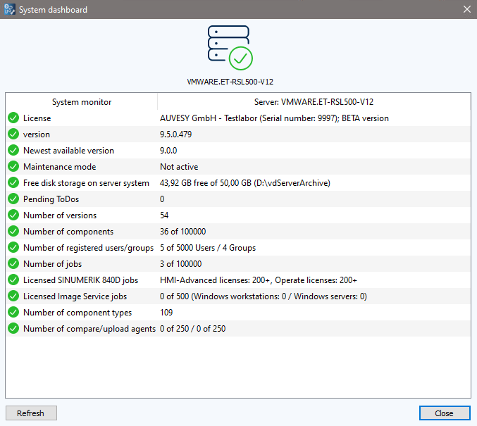This screenshot has height=426, width=477.
Task: Click the large server status icon at top
Action: coord(230,47)
